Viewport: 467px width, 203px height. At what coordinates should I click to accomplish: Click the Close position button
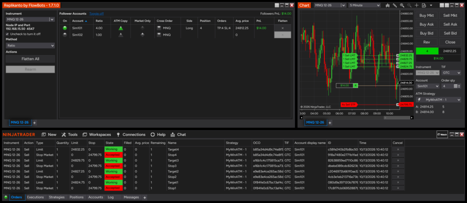pyautogui.click(x=450, y=42)
